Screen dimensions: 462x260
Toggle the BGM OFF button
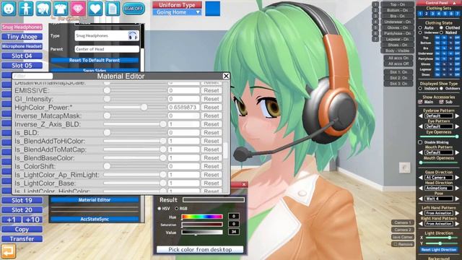[x=134, y=9]
